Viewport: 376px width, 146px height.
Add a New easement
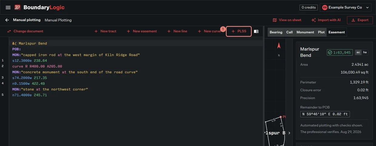pos(142,31)
